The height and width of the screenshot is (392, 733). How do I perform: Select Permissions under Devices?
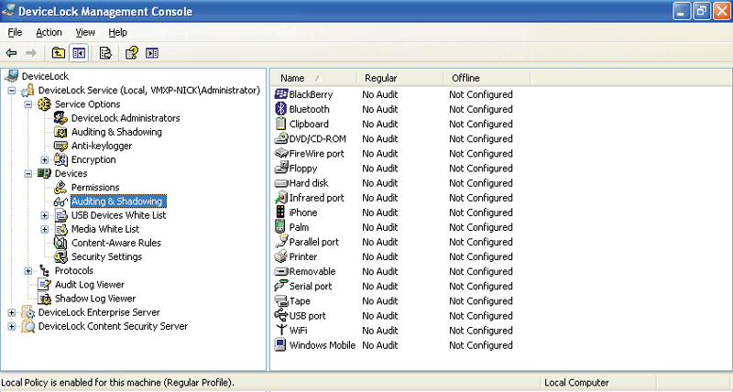[x=95, y=188]
